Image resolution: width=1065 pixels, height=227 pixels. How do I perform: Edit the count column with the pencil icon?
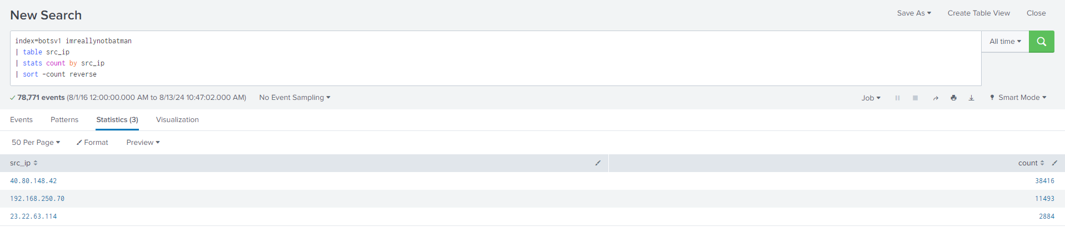(1054, 163)
